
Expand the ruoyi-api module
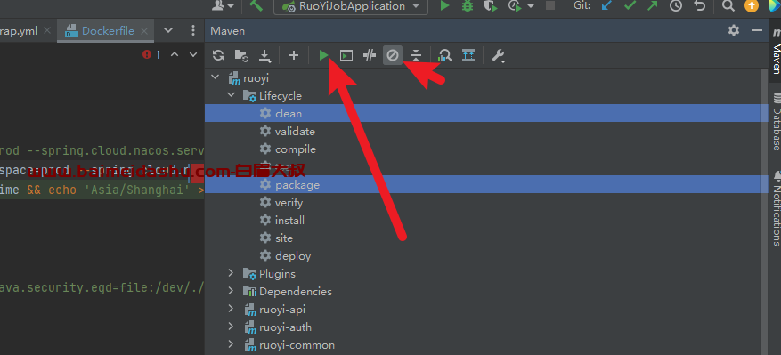click(231, 309)
